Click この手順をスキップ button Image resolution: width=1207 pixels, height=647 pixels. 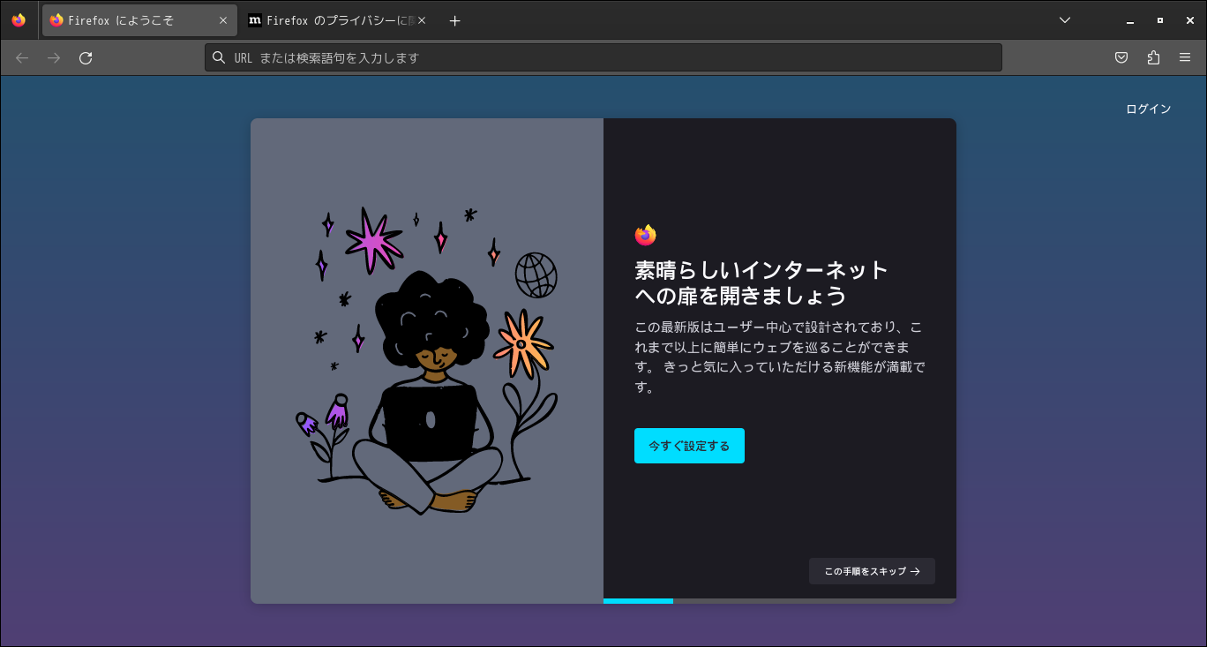pos(872,571)
